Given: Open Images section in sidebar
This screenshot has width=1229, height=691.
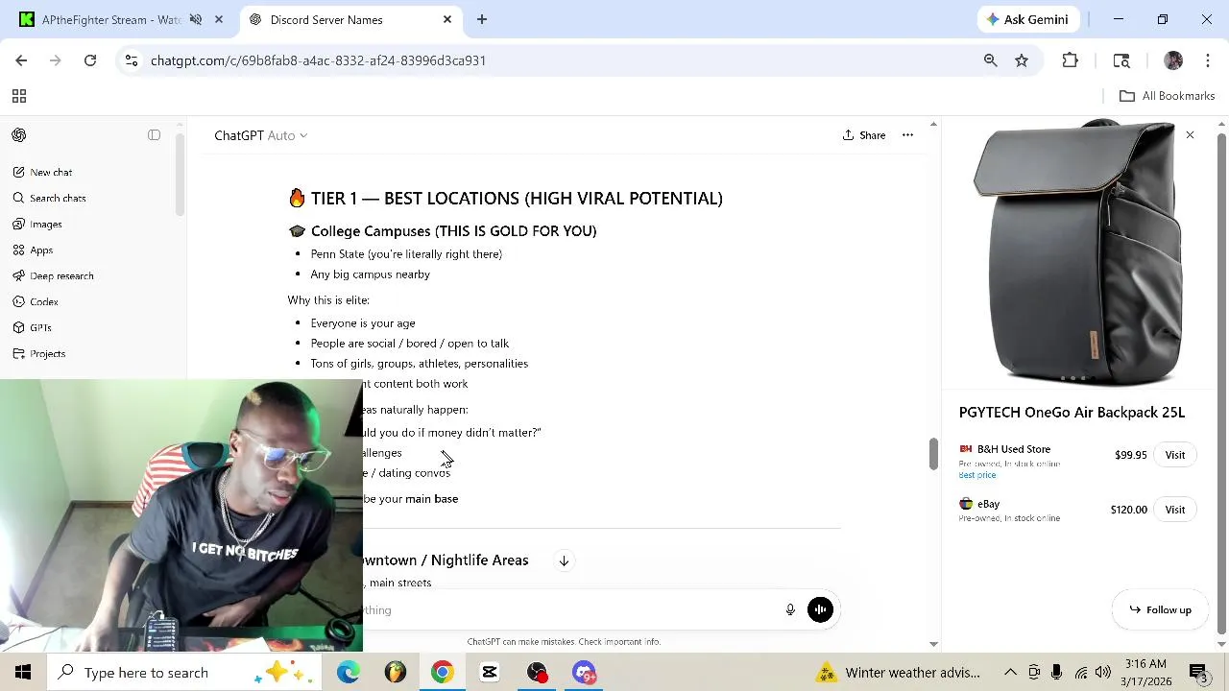Looking at the screenshot, I should [45, 225].
